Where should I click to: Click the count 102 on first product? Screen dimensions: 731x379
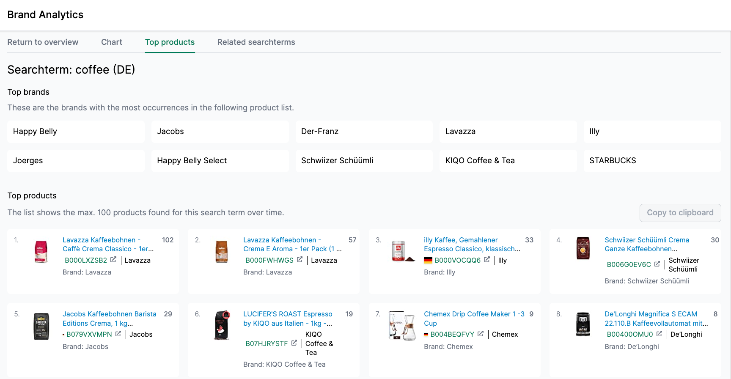[168, 240]
